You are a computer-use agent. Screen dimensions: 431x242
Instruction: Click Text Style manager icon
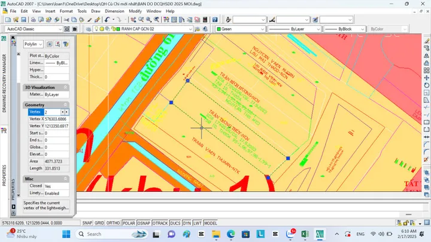pyautogui.click(x=228, y=20)
